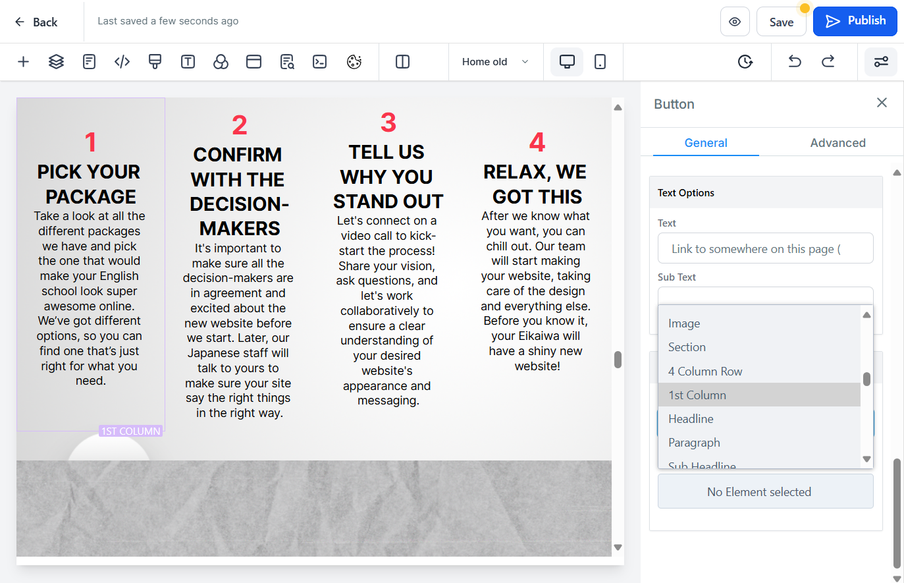
Task: Switch to mobile view
Action: click(600, 62)
